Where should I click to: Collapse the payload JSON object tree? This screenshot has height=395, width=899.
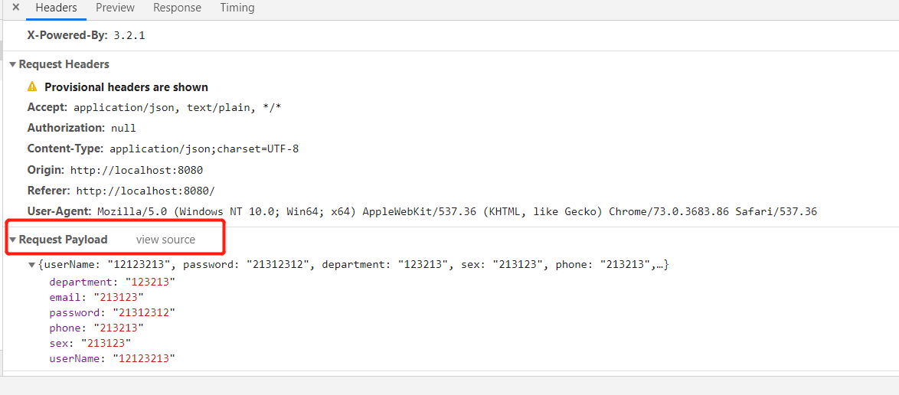tap(31, 265)
